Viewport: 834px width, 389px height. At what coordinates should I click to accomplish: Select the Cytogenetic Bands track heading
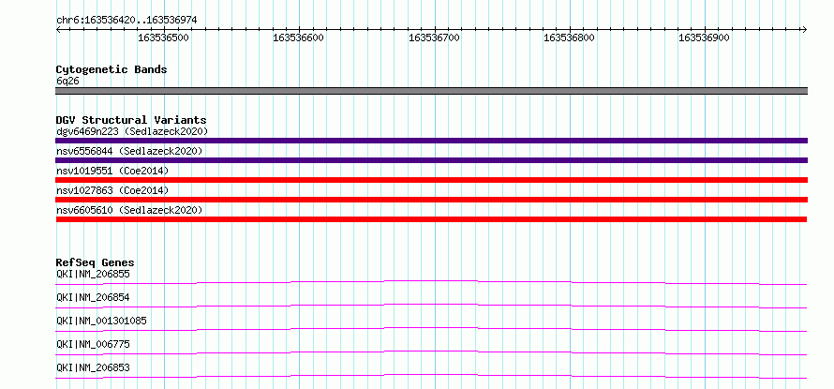[112, 69]
